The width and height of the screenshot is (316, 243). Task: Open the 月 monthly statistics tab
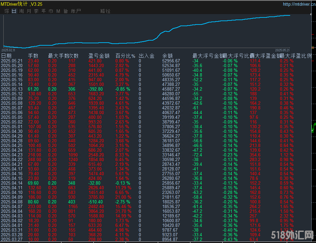[29, 11]
